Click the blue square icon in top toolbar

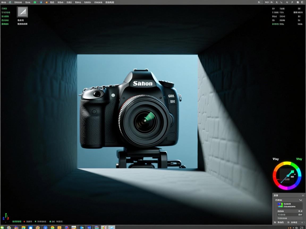(x=41, y=2)
